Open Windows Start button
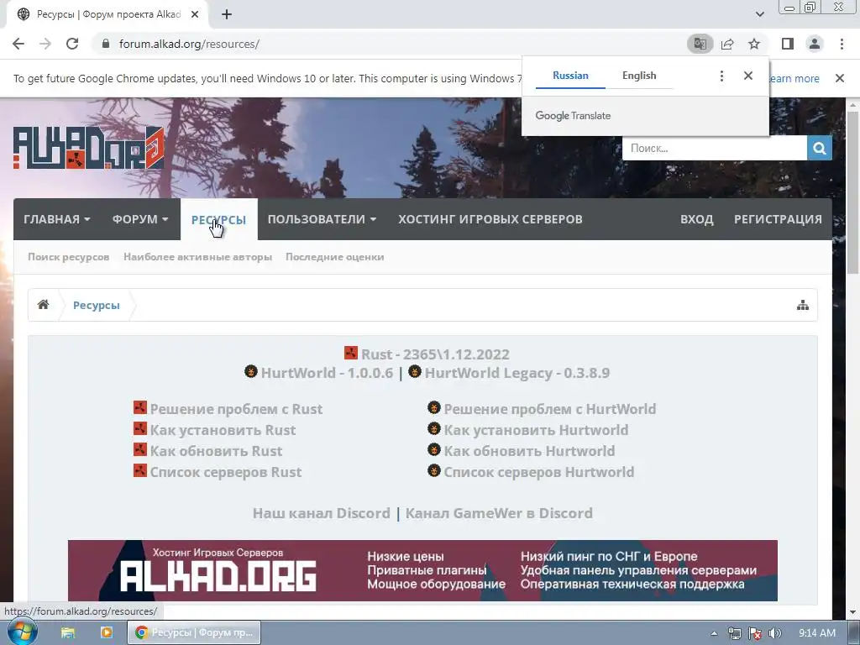The height and width of the screenshot is (645, 860). 22,632
